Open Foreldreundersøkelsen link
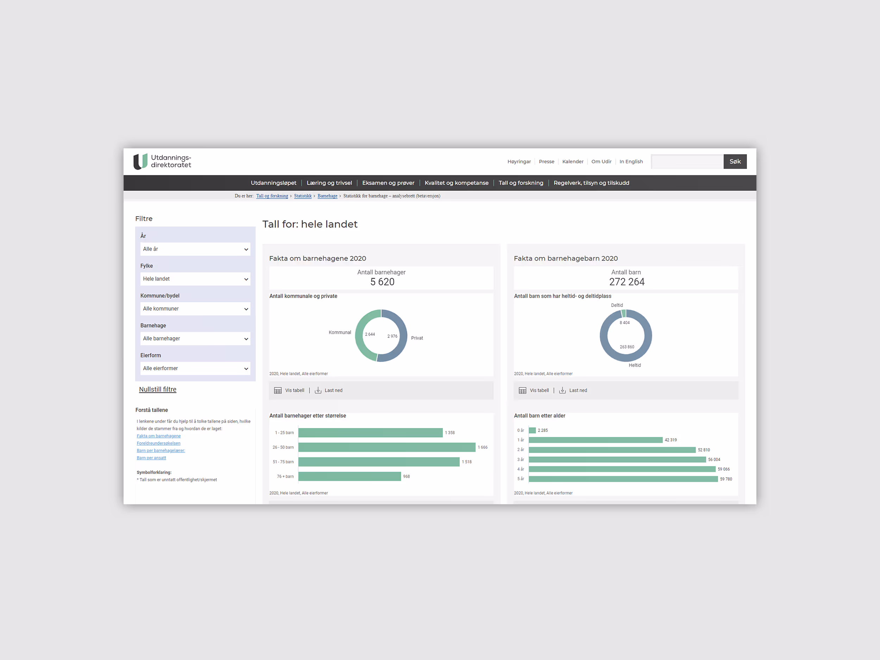This screenshot has height=660, width=880. (158, 443)
